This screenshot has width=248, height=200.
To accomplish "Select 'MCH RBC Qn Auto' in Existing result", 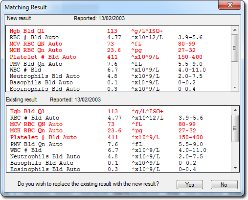I will pyautogui.click(x=36, y=130).
